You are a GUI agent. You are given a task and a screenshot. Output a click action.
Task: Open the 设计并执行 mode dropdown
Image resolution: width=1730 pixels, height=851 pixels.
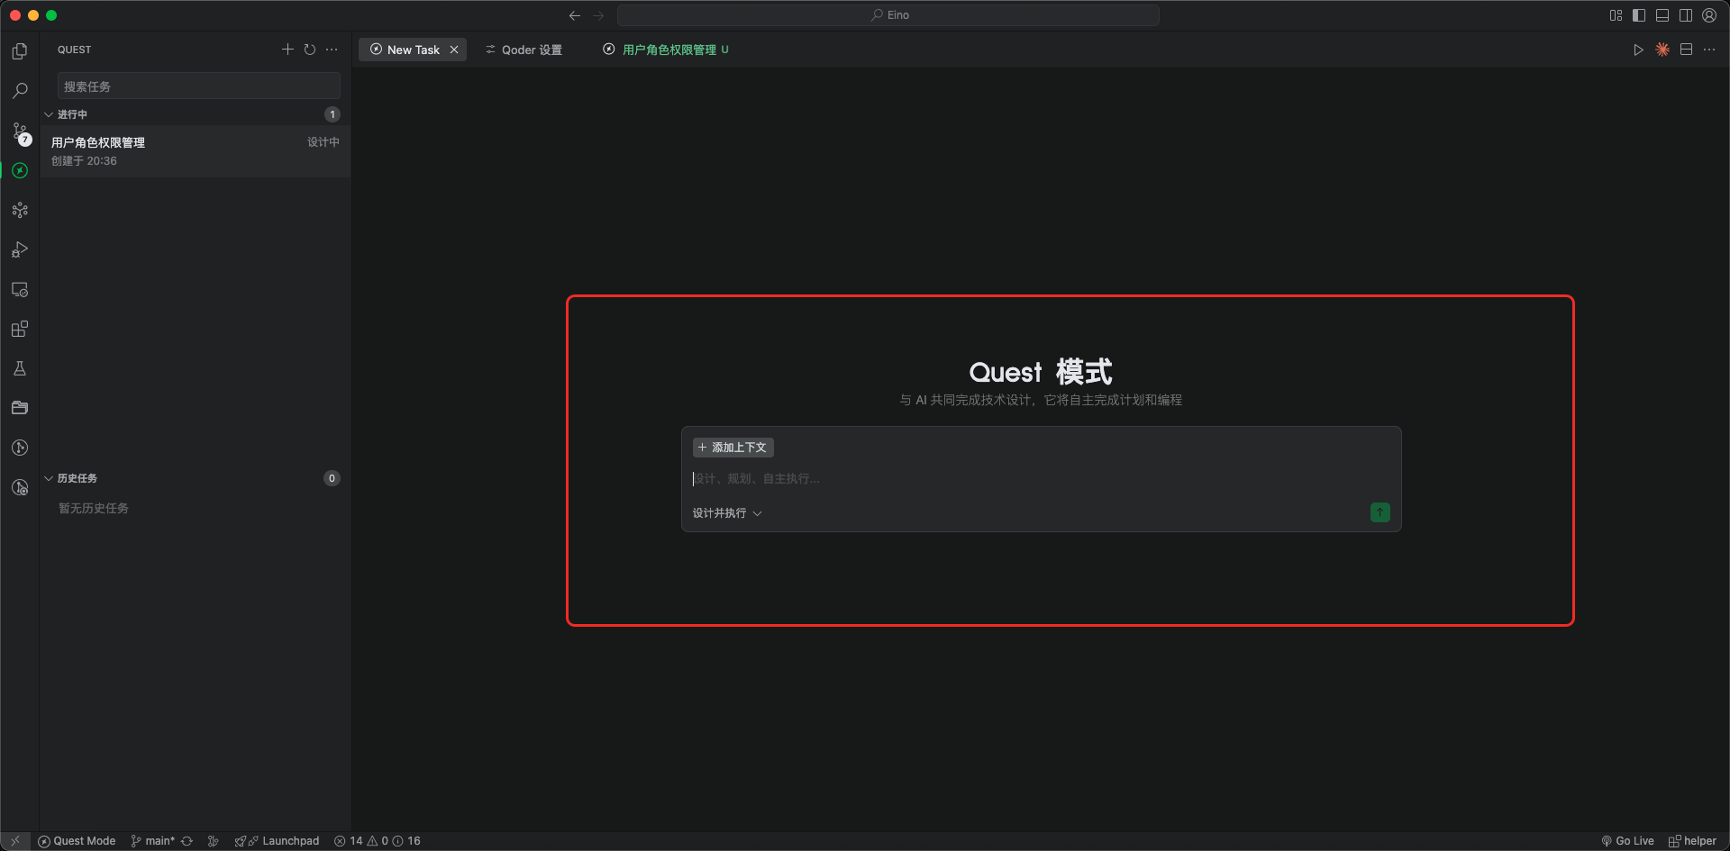(727, 513)
